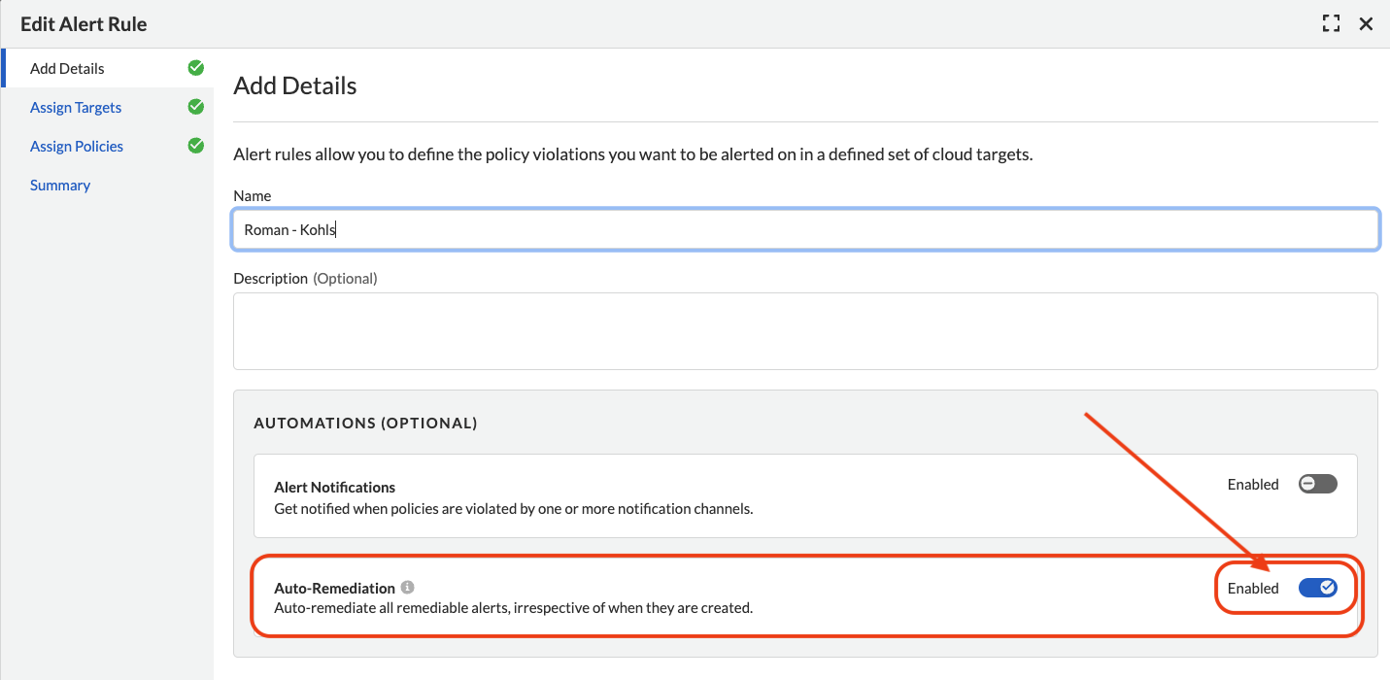Viewport: 1390px width, 680px height.
Task: Open the Summary step
Action: coord(60,186)
